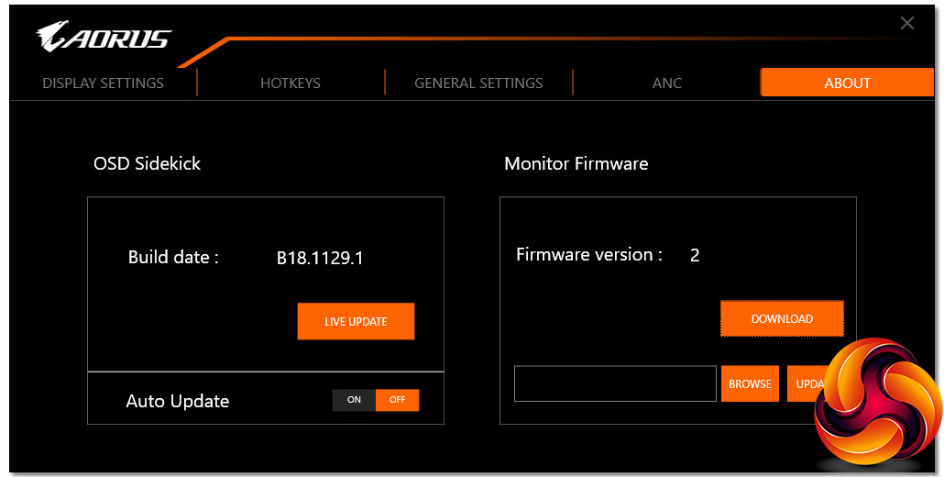Image resolution: width=944 pixels, height=477 pixels.
Task: Go to the General Settings tab
Action: click(x=478, y=83)
